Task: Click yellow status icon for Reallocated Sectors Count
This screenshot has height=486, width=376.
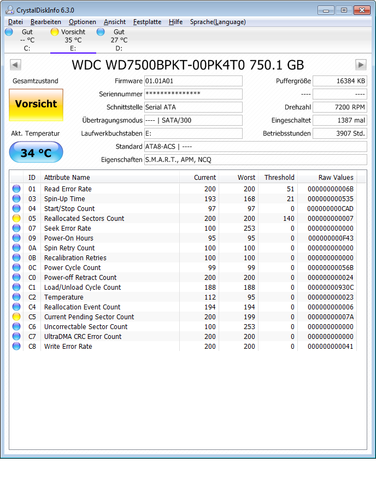Action: [16, 218]
